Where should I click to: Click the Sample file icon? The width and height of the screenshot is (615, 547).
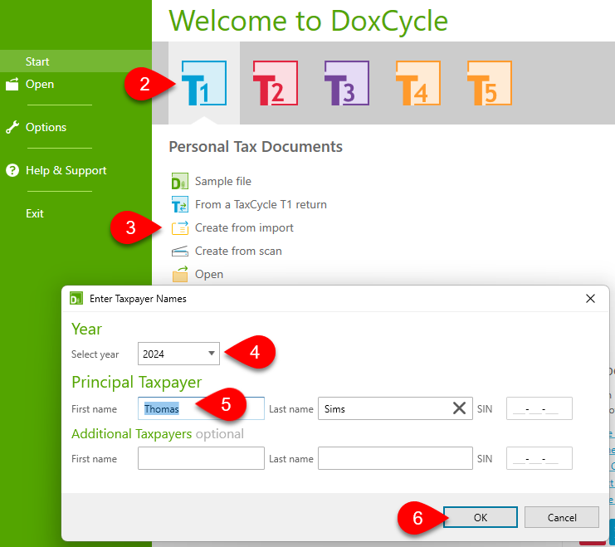(179, 181)
